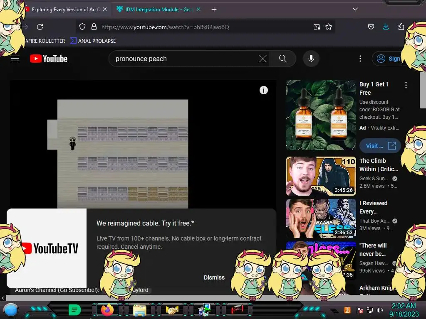
Task: Click Buy 1 Get 1 Free ad title
Action: (x=374, y=88)
